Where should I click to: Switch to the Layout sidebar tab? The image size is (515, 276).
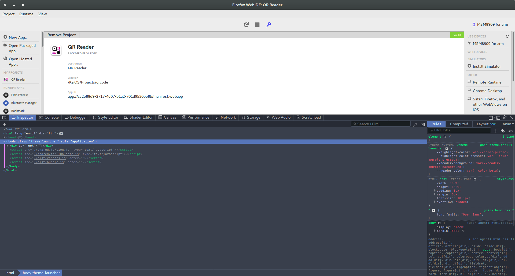[486, 124]
